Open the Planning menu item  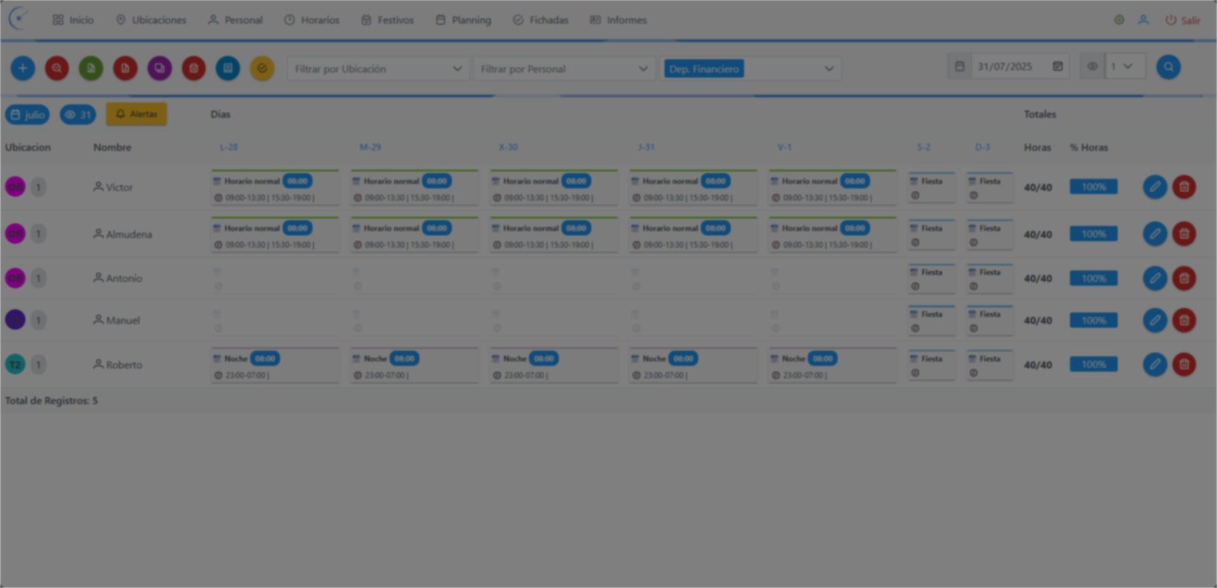pyautogui.click(x=463, y=20)
